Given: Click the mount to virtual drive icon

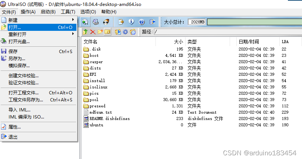Looking at the screenshot, I should tap(96, 22).
